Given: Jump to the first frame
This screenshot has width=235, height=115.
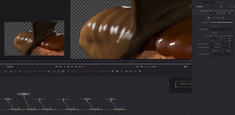Looking at the screenshot, I should pos(57,67).
